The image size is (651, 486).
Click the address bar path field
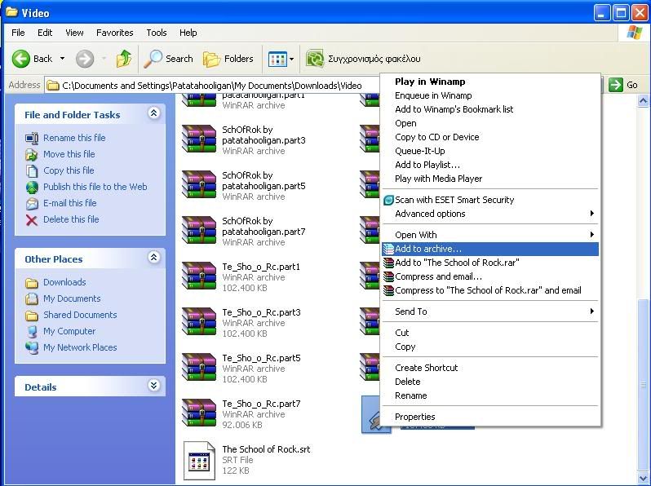212,85
